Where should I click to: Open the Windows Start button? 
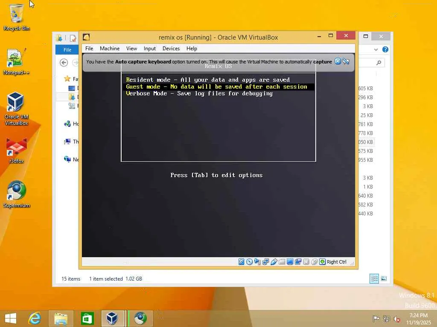click(11, 318)
